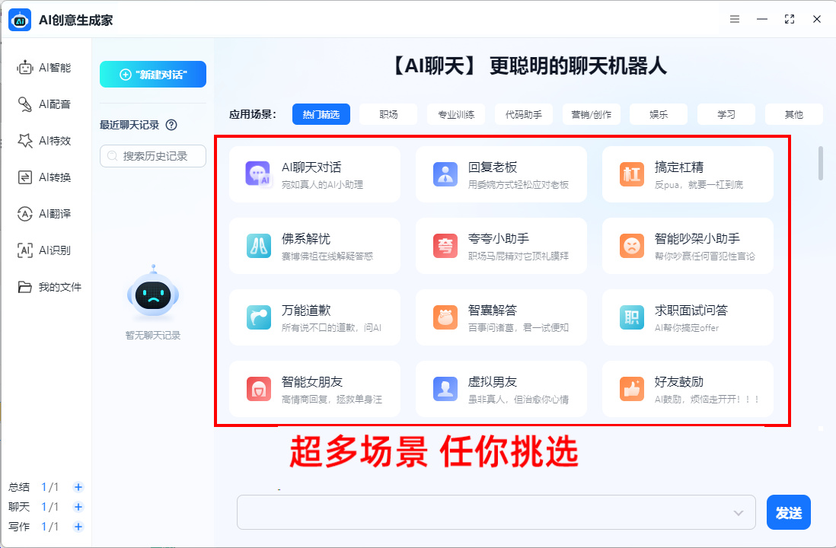
Task: Click the 应用场景 label
Action: click(x=253, y=114)
